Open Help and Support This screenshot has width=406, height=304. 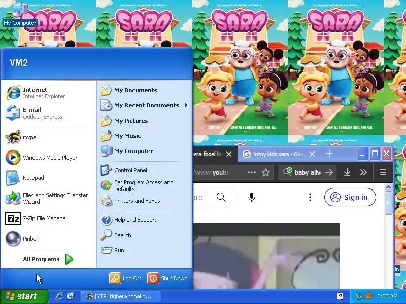click(x=145, y=220)
